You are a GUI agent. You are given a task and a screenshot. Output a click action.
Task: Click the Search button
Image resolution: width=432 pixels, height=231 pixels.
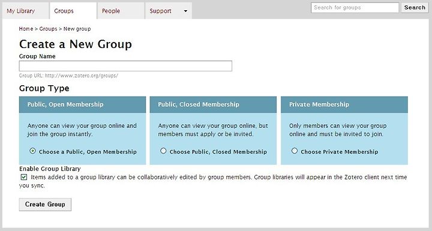pos(415,8)
